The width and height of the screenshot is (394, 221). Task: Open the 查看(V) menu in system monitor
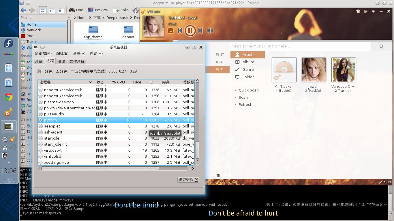click(79, 54)
